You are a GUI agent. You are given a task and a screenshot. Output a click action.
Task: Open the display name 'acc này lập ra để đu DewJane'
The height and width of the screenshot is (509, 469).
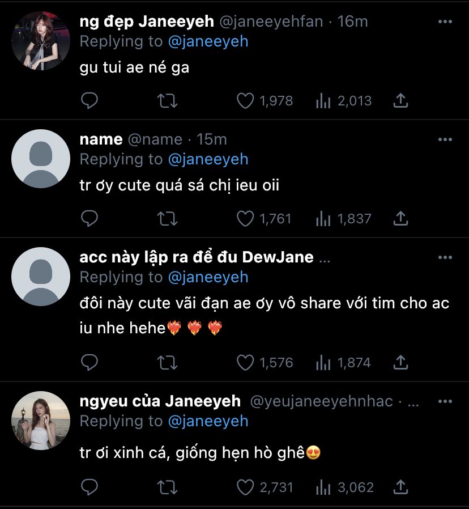pyautogui.click(x=196, y=257)
